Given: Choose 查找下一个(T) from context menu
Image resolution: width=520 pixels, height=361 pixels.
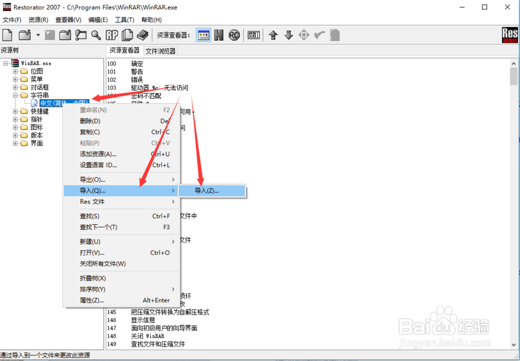Looking at the screenshot, I should pyautogui.click(x=121, y=227).
